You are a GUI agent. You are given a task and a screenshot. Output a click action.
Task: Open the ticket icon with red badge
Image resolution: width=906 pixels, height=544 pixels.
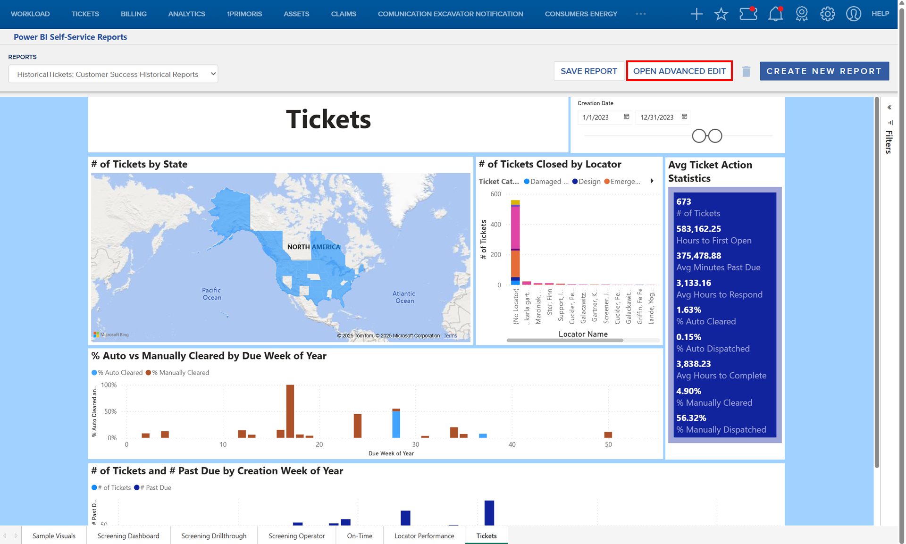tap(748, 14)
